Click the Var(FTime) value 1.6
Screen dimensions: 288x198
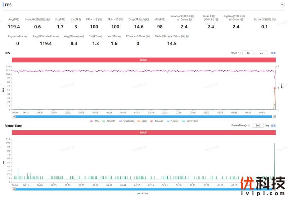(114, 43)
